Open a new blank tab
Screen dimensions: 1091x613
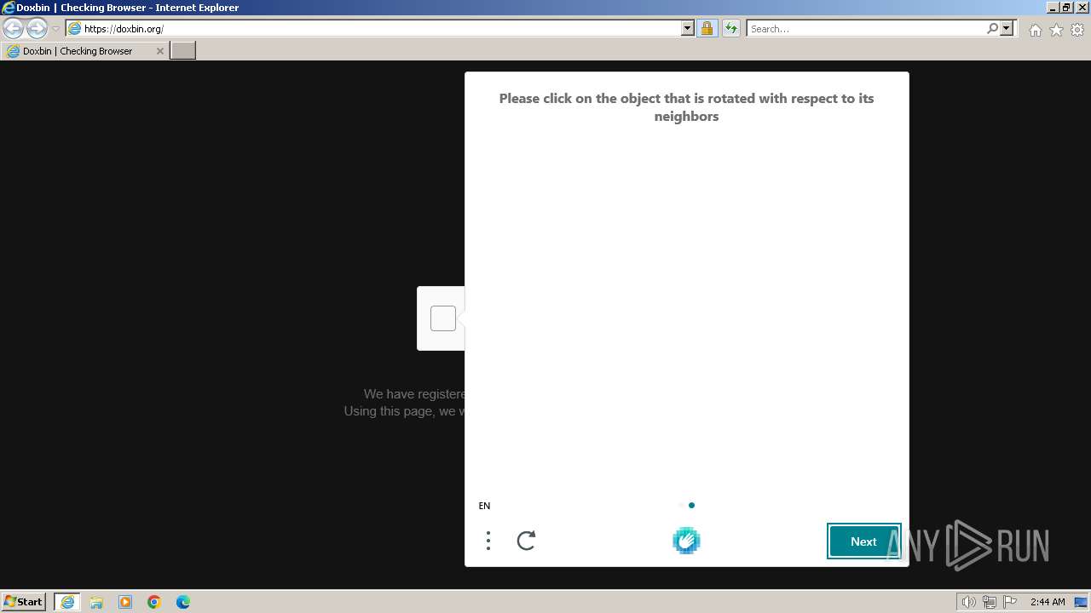click(x=183, y=51)
